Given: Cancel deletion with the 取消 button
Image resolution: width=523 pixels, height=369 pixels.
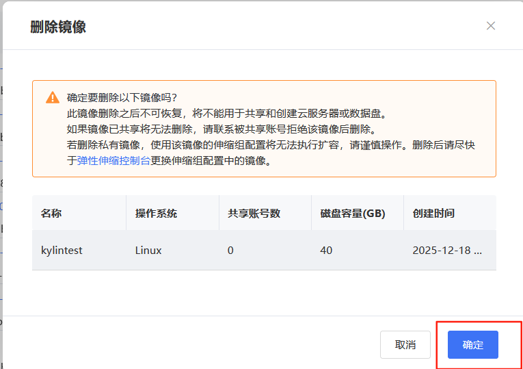Looking at the screenshot, I should 405,345.
